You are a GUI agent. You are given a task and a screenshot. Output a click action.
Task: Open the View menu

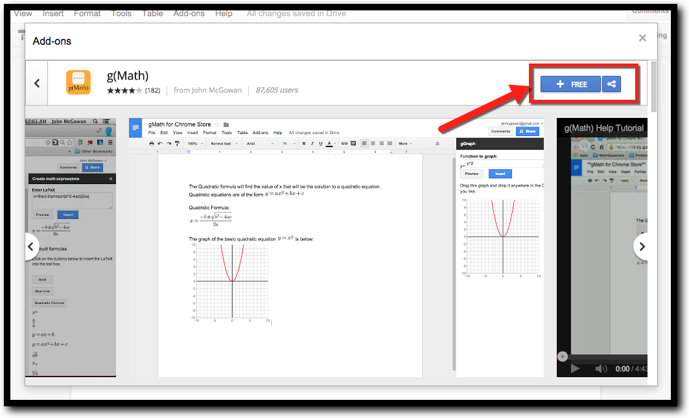tap(23, 14)
